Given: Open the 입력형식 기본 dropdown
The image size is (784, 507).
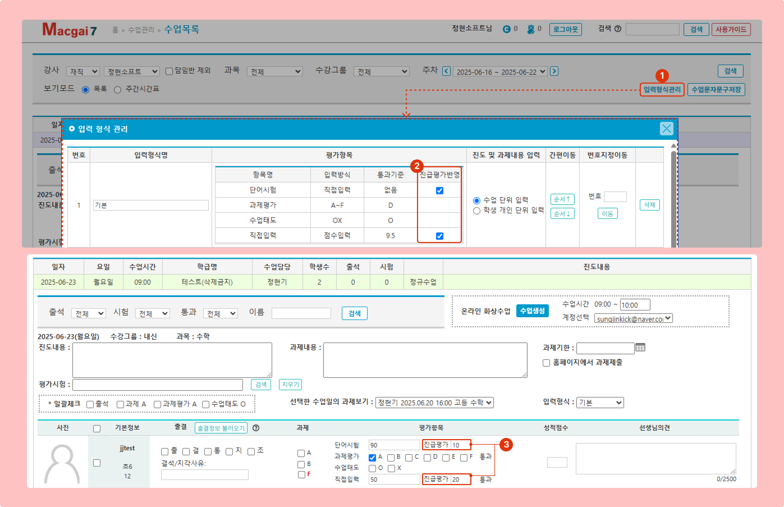Looking at the screenshot, I should click(x=600, y=402).
